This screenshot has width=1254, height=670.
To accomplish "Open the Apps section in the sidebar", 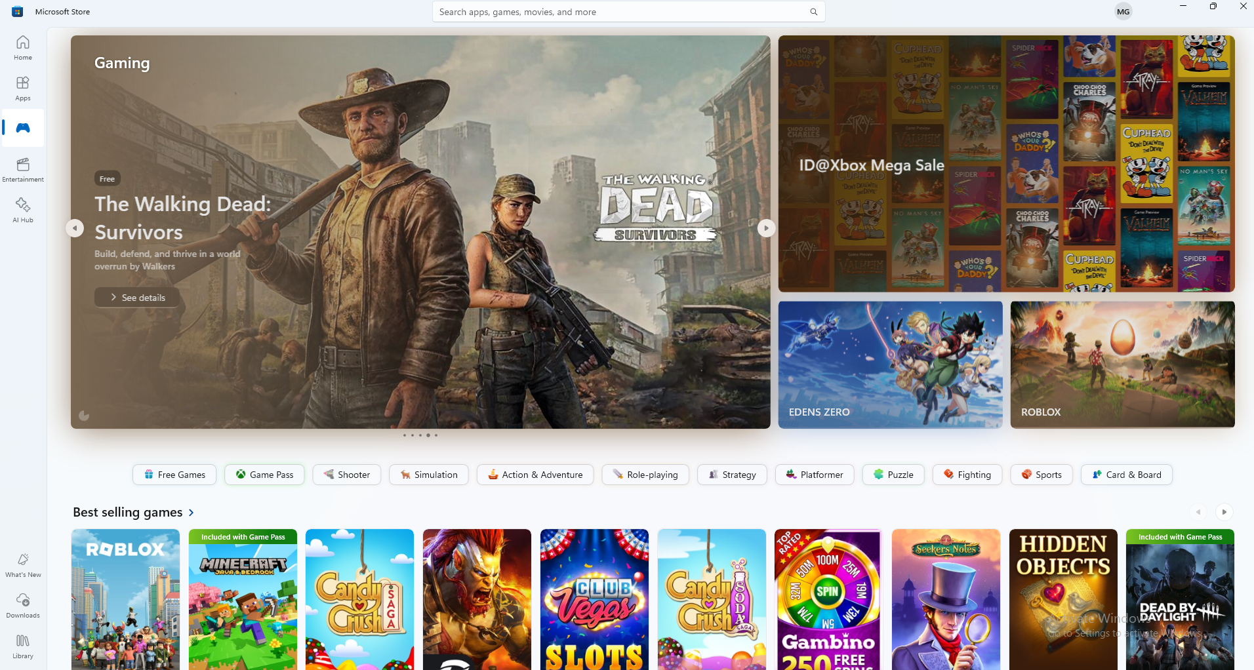I will 23,88.
